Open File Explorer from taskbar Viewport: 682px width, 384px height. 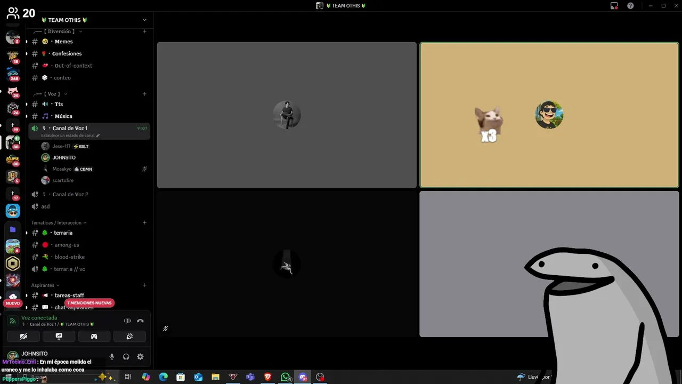(215, 377)
